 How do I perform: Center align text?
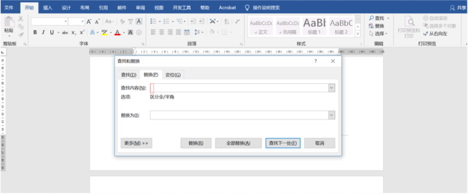pos(162,32)
